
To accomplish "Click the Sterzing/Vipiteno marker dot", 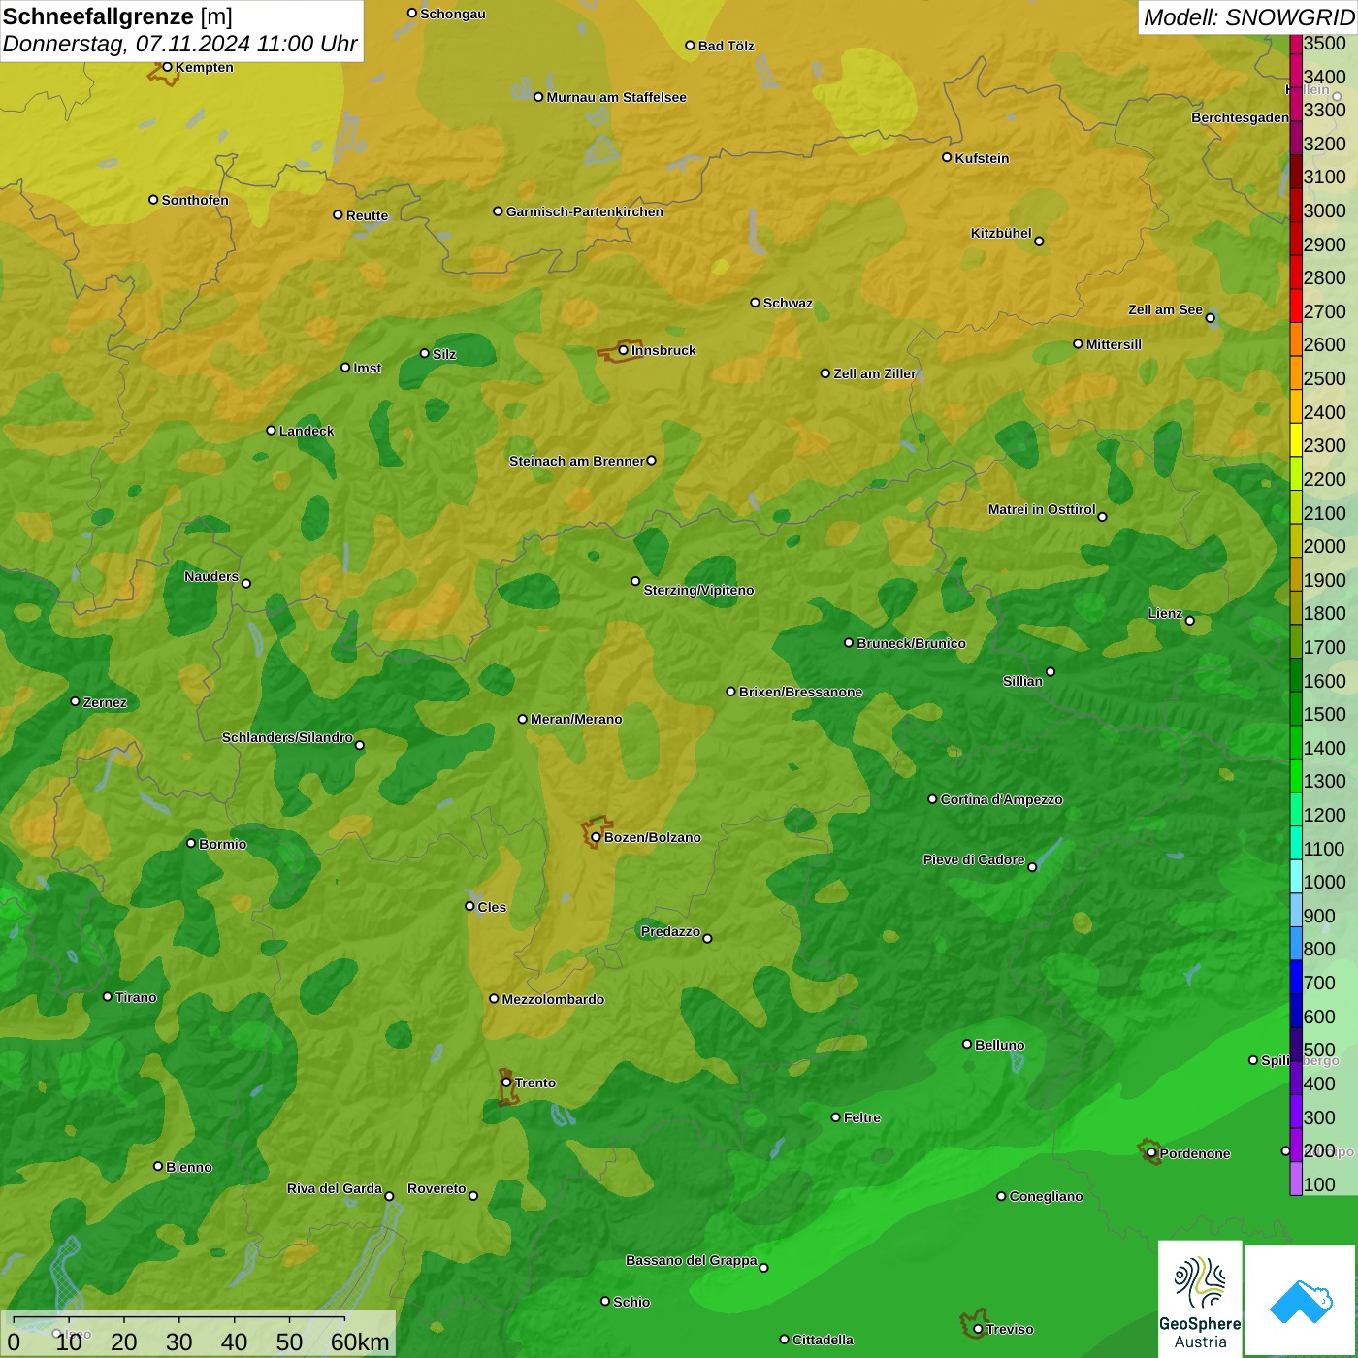I will click(635, 581).
